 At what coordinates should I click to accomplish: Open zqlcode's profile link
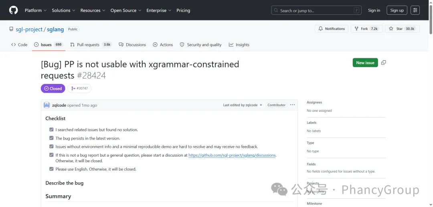click(59, 105)
